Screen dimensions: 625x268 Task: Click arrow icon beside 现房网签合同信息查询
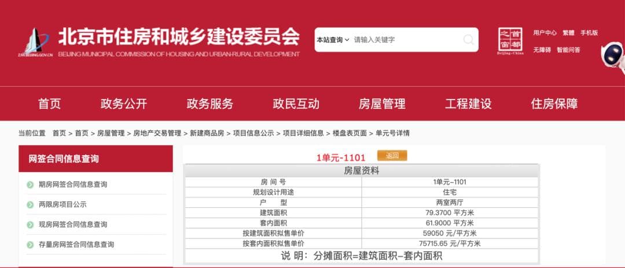[x=30, y=225]
